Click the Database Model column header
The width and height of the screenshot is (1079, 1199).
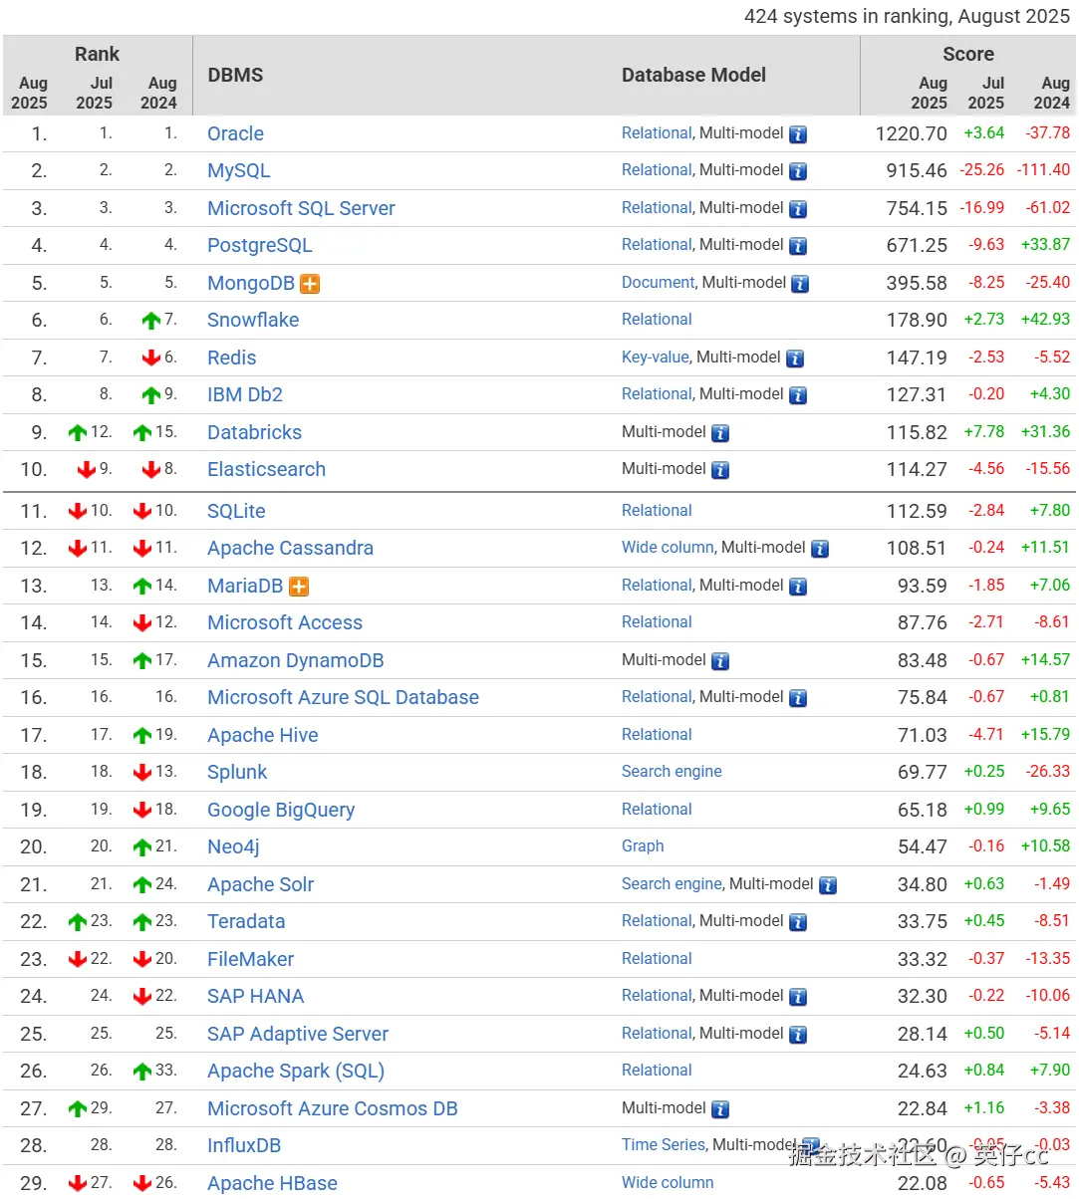pyautogui.click(x=693, y=75)
